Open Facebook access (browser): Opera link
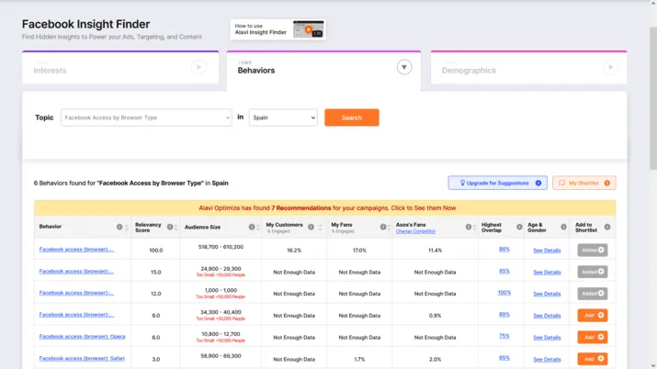 82,336
